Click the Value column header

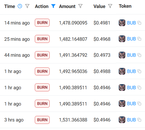coord(99,6)
